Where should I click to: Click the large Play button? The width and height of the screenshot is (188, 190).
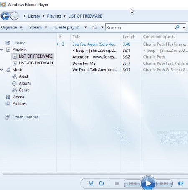click(148, 183)
